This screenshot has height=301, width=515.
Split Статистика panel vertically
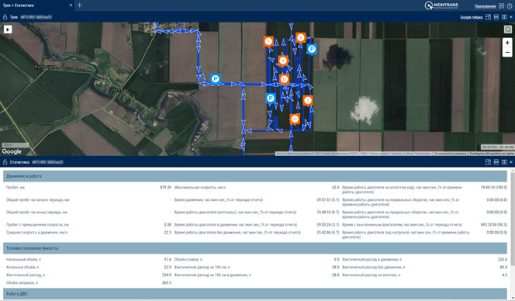(504, 162)
